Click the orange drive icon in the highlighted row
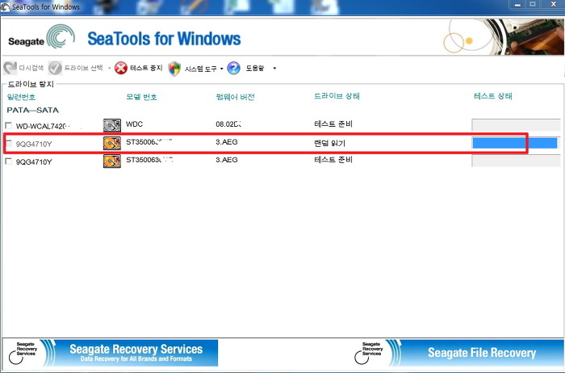The width and height of the screenshot is (565, 373). tap(111, 143)
